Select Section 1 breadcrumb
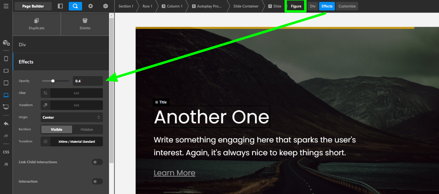The image size is (439, 194). [x=125, y=6]
